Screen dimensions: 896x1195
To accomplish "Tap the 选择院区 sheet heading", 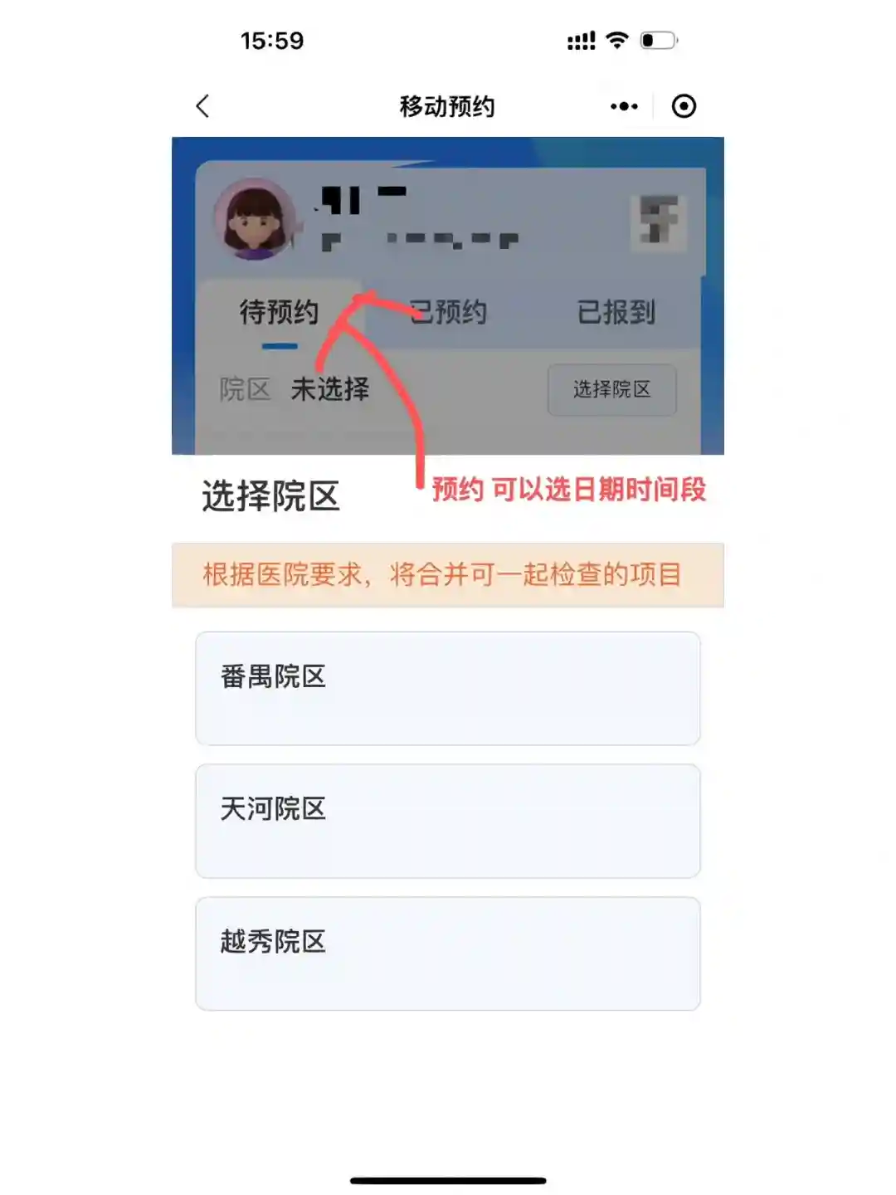I will [271, 496].
